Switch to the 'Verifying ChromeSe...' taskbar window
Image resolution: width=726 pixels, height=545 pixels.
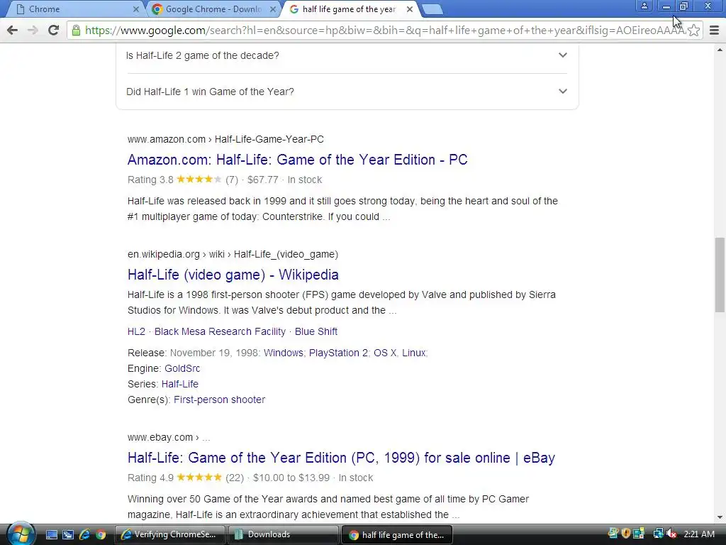click(x=169, y=535)
